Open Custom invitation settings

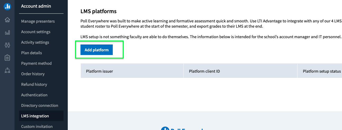(37, 127)
